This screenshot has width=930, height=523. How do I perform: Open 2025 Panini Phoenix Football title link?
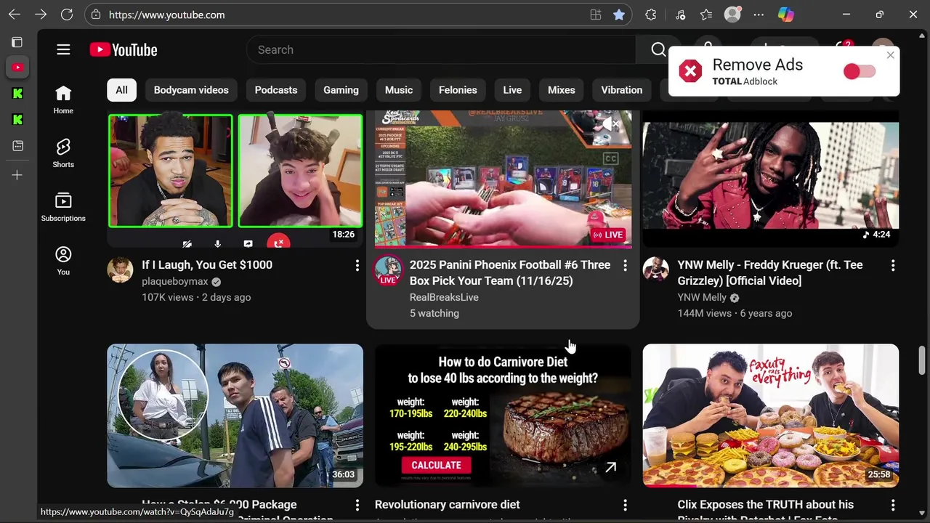(510, 273)
